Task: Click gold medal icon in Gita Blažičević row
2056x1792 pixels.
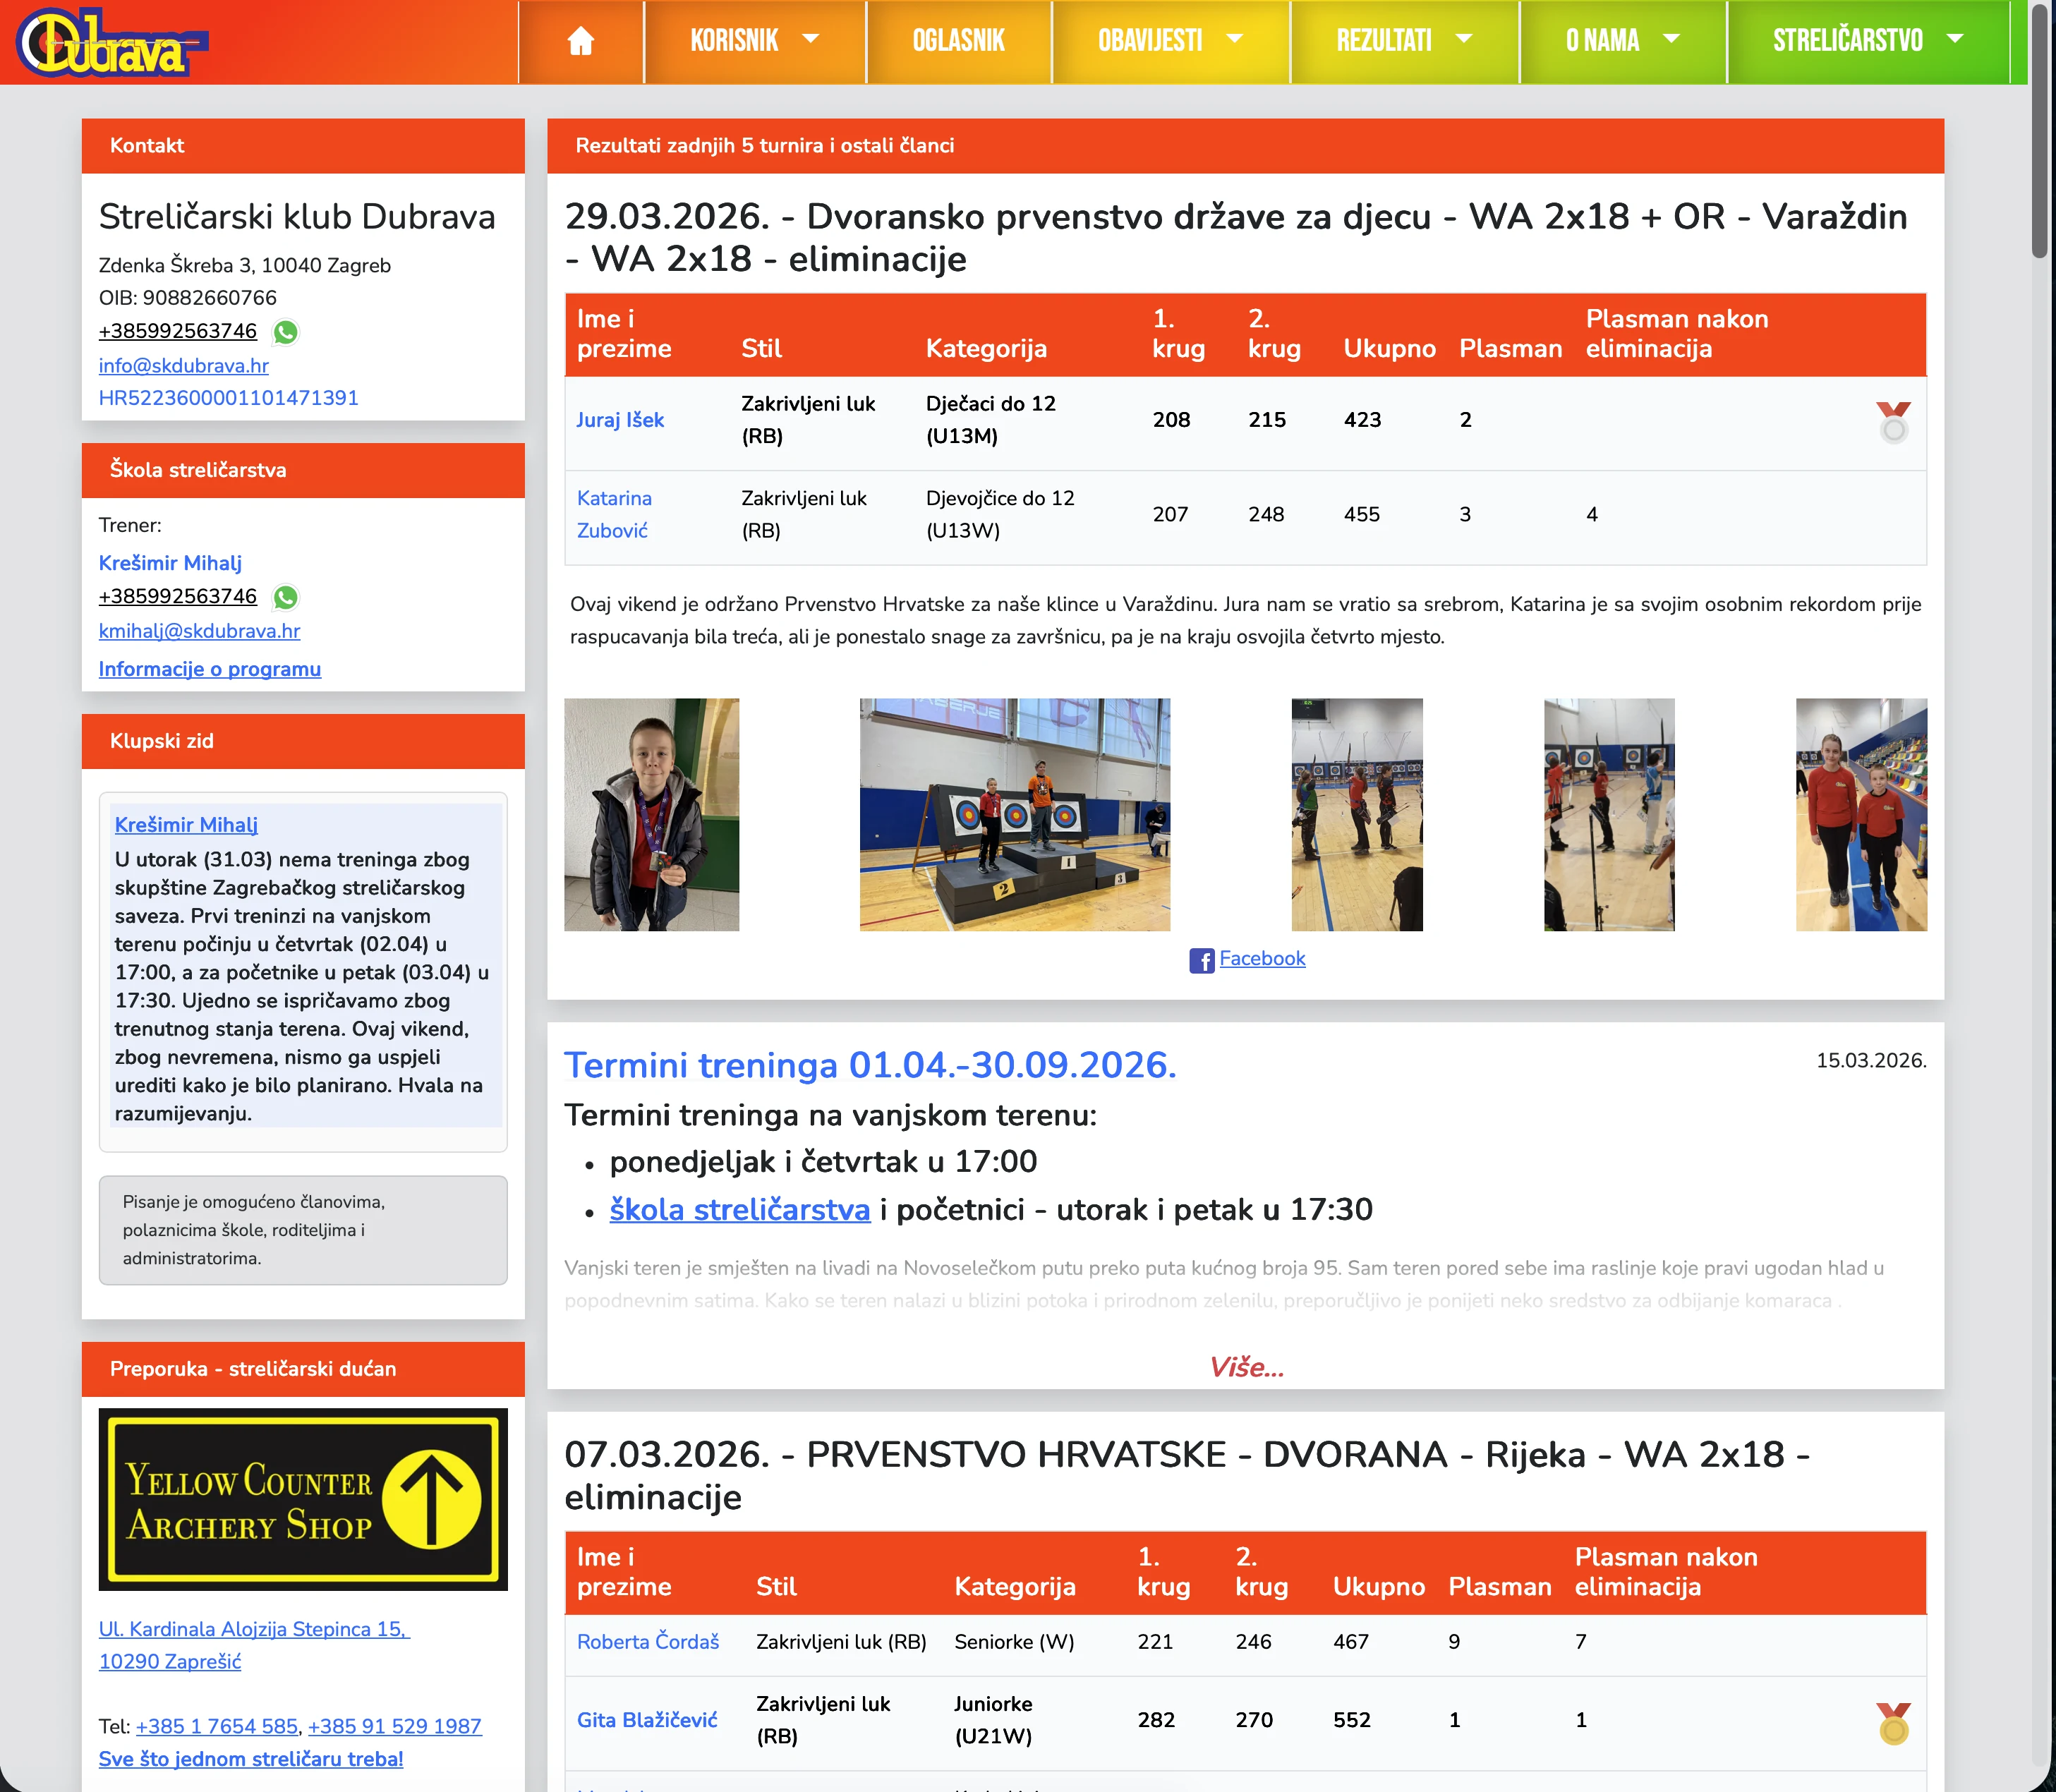Action: 1892,1722
